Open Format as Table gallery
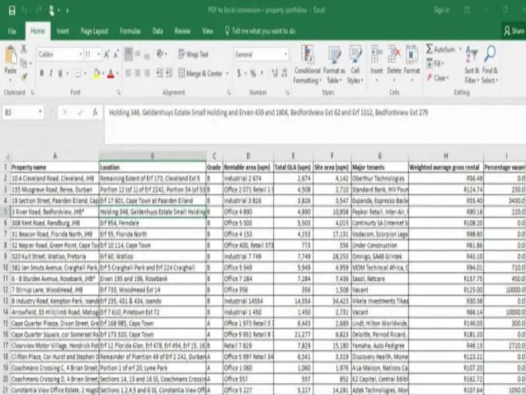 click(x=334, y=64)
